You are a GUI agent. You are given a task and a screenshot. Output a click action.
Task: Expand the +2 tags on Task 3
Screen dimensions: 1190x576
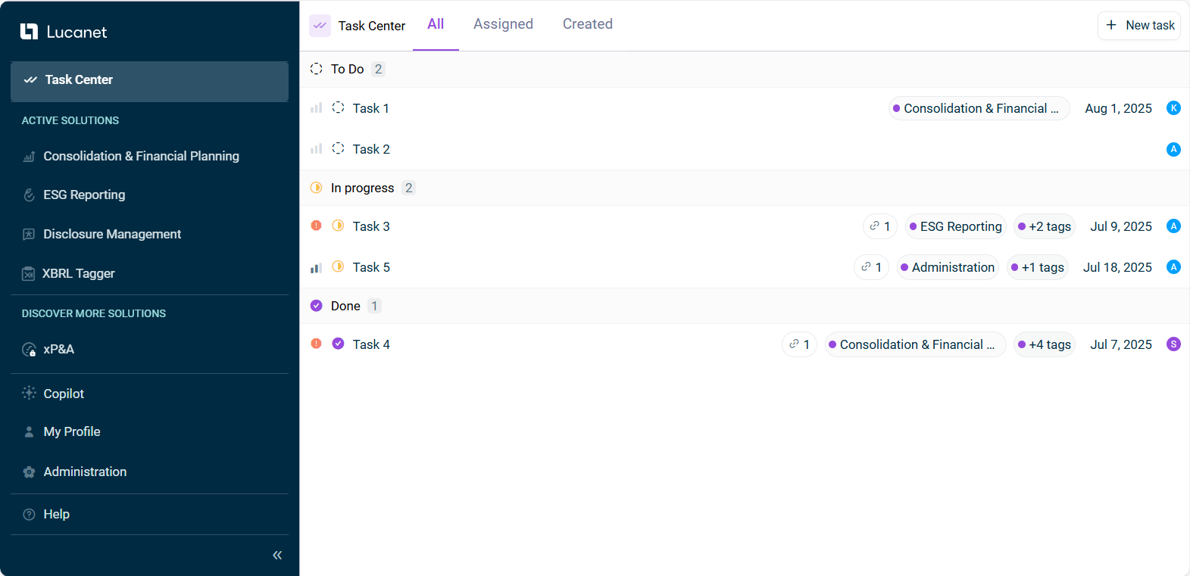pyautogui.click(x=1045, y=226)
